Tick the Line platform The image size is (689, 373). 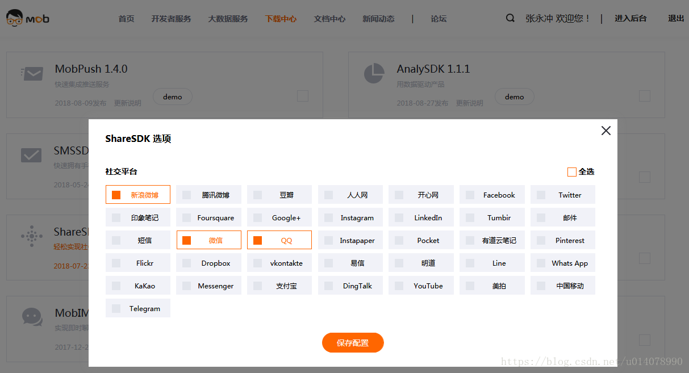pyautogui.click(x=492, y=263)
